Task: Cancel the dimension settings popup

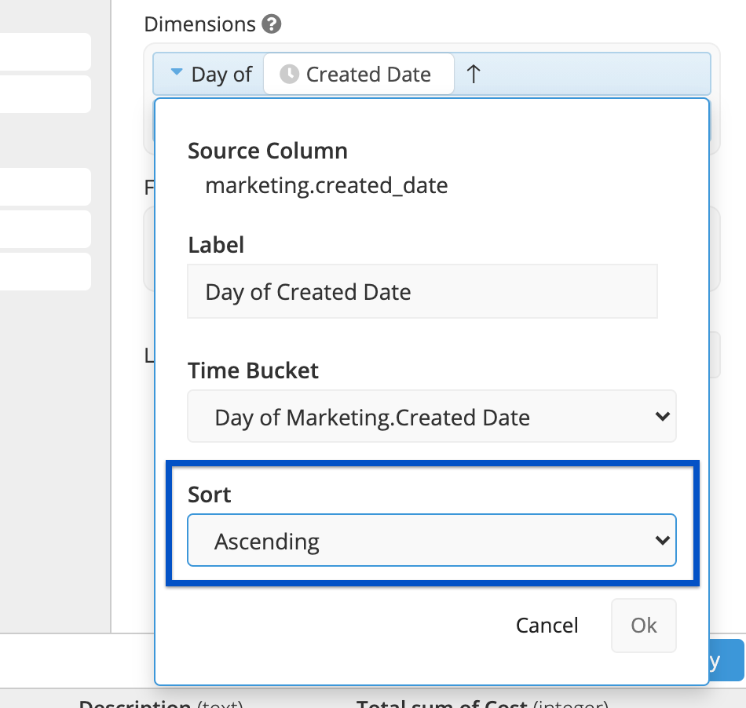Action: [547, 626]
